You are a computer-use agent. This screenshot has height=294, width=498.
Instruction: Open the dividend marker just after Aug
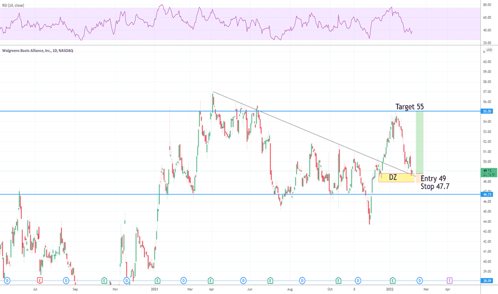click(302, 281)
